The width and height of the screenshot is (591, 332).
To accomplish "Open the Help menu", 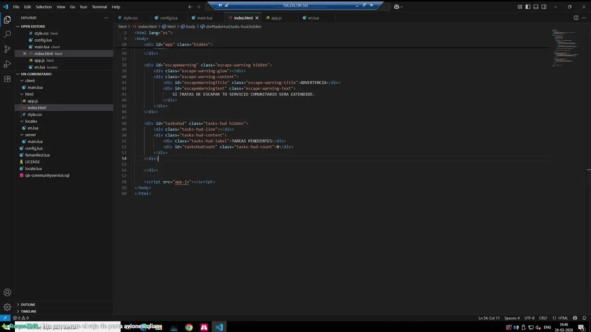I will point(116,7).
